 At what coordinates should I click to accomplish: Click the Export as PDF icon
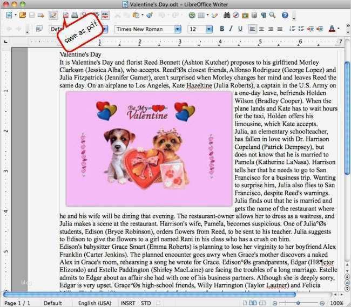pyautogui.click(x=66, y=15)
